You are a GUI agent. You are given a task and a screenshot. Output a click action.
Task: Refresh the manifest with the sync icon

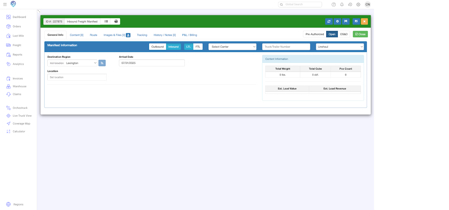[x=329, y=21]
